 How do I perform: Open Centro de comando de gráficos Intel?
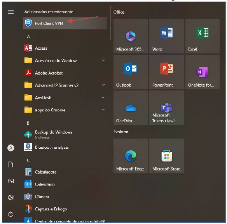click(x=65, y=220)
